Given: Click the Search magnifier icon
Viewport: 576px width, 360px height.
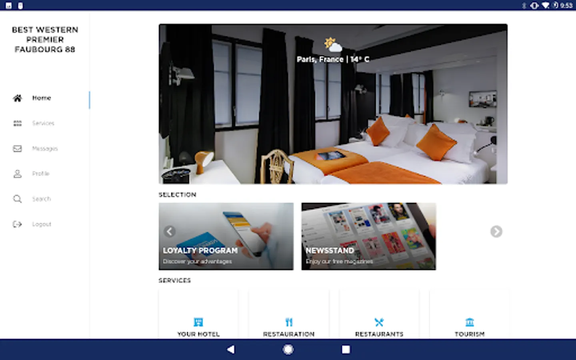Looking at the screenshot, I should (17, 199).
